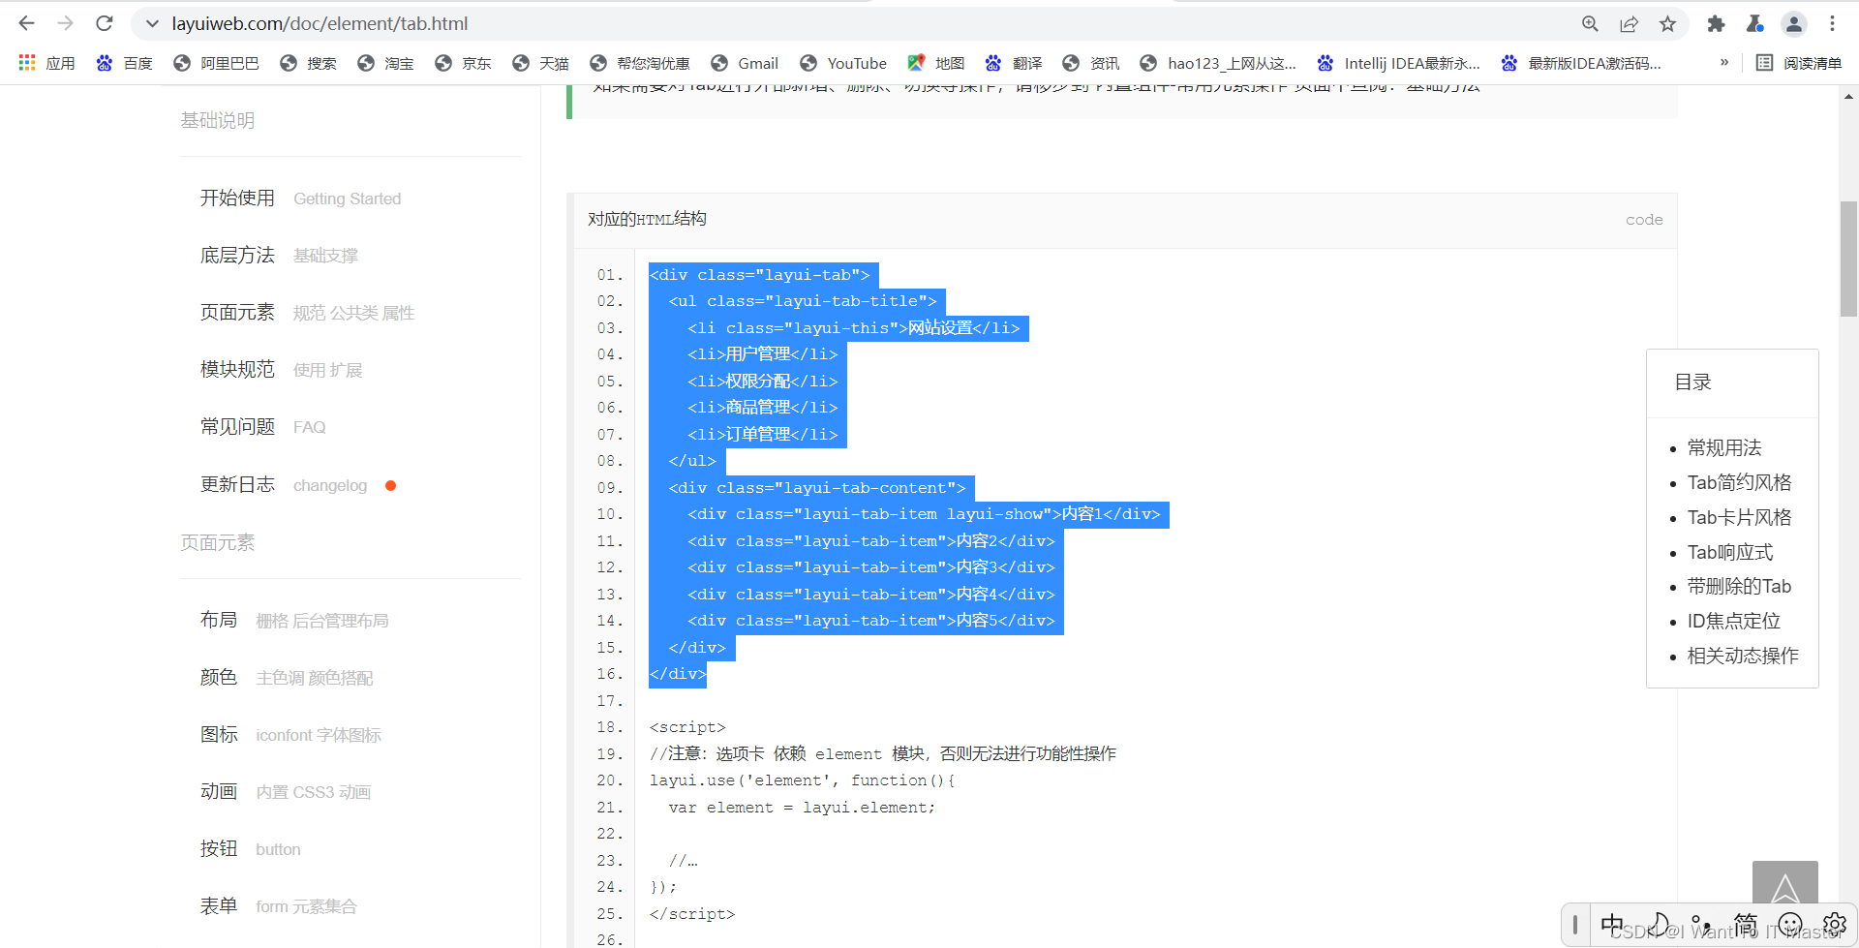Open 布局 layout docs in sidebar

[294, 621]
